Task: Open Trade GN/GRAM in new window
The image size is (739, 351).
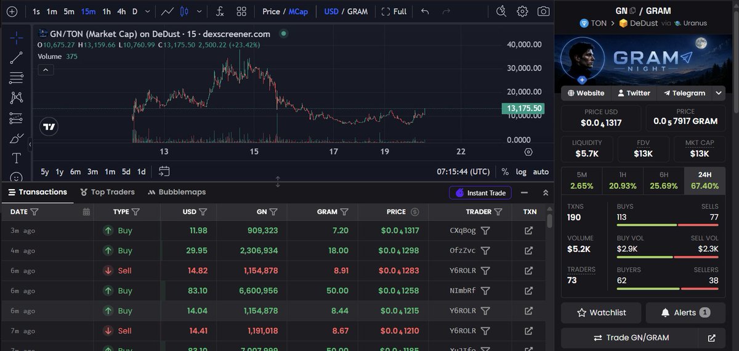Action: [712, 338]
